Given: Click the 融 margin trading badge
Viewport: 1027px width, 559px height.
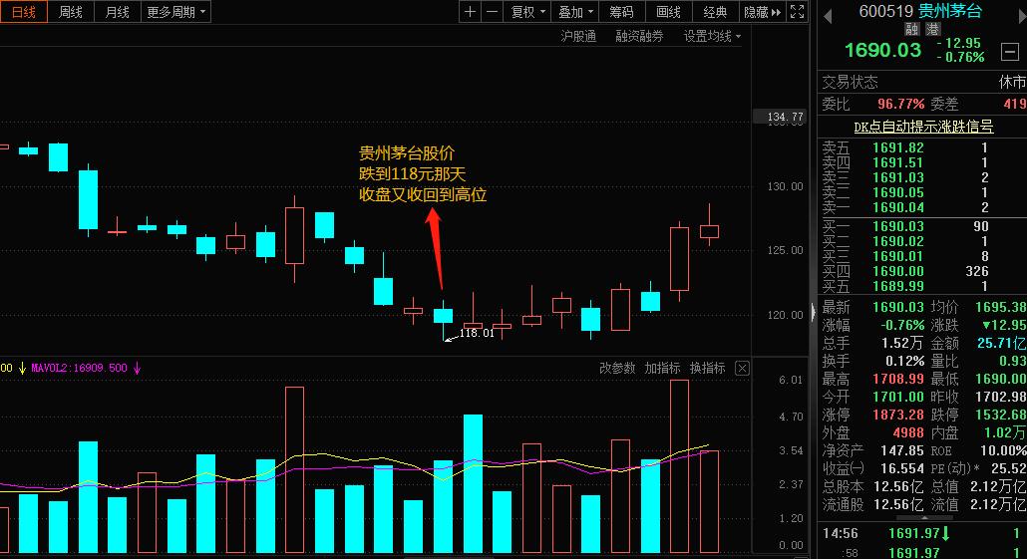Looking at the screenshot, I should 911,29.
